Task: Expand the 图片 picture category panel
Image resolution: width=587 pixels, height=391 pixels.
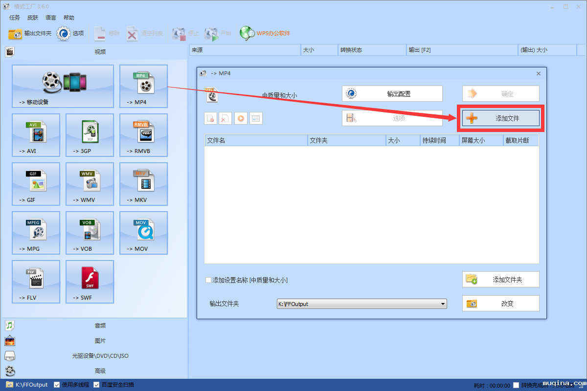Action: click(100, 341)
